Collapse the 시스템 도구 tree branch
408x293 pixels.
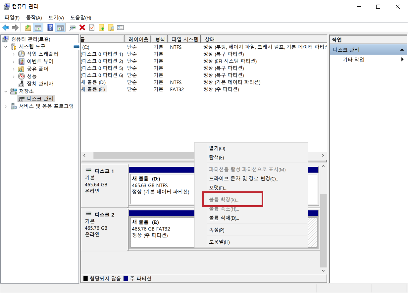[6, 47]
